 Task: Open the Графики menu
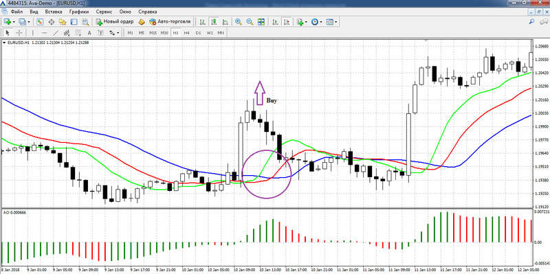point(79,12)
